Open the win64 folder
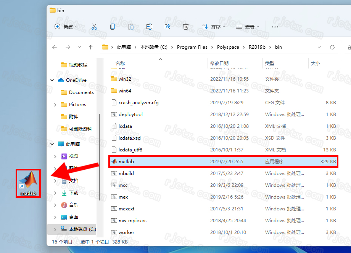This screenshot has width=351, height=253. click(125, 91)
